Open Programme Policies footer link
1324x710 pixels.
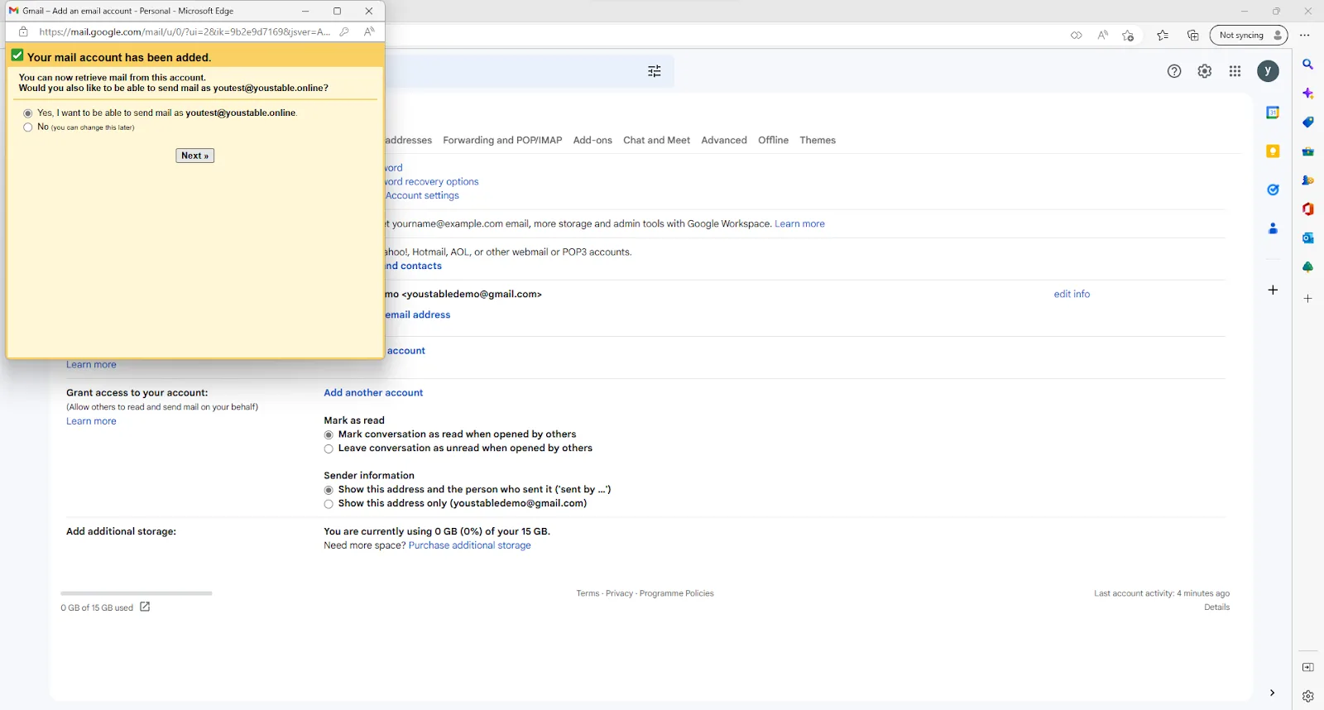[676, 593]
